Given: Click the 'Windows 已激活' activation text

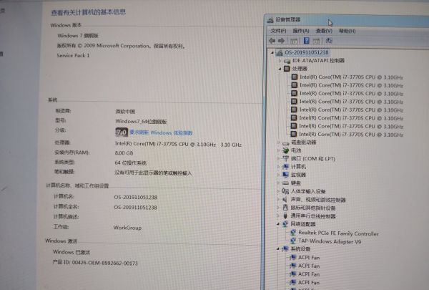Looking at the screenshot, I should click(71, 252).
